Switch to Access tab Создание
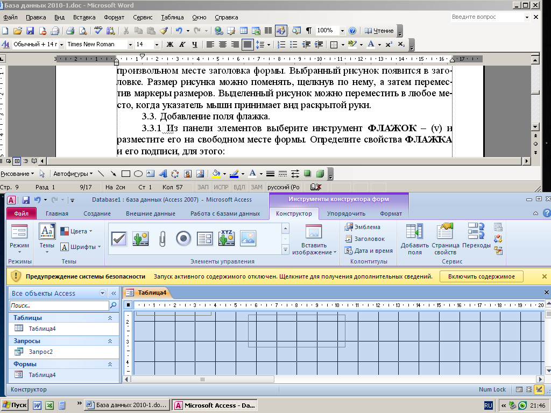This screenshot has width=551, height=413. (97, 213)
